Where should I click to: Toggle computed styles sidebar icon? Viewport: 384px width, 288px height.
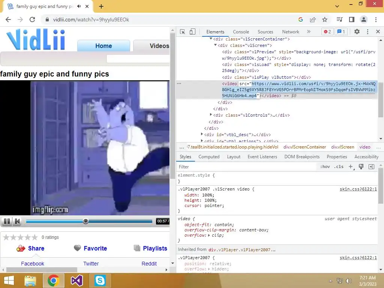tap(371, 166)
